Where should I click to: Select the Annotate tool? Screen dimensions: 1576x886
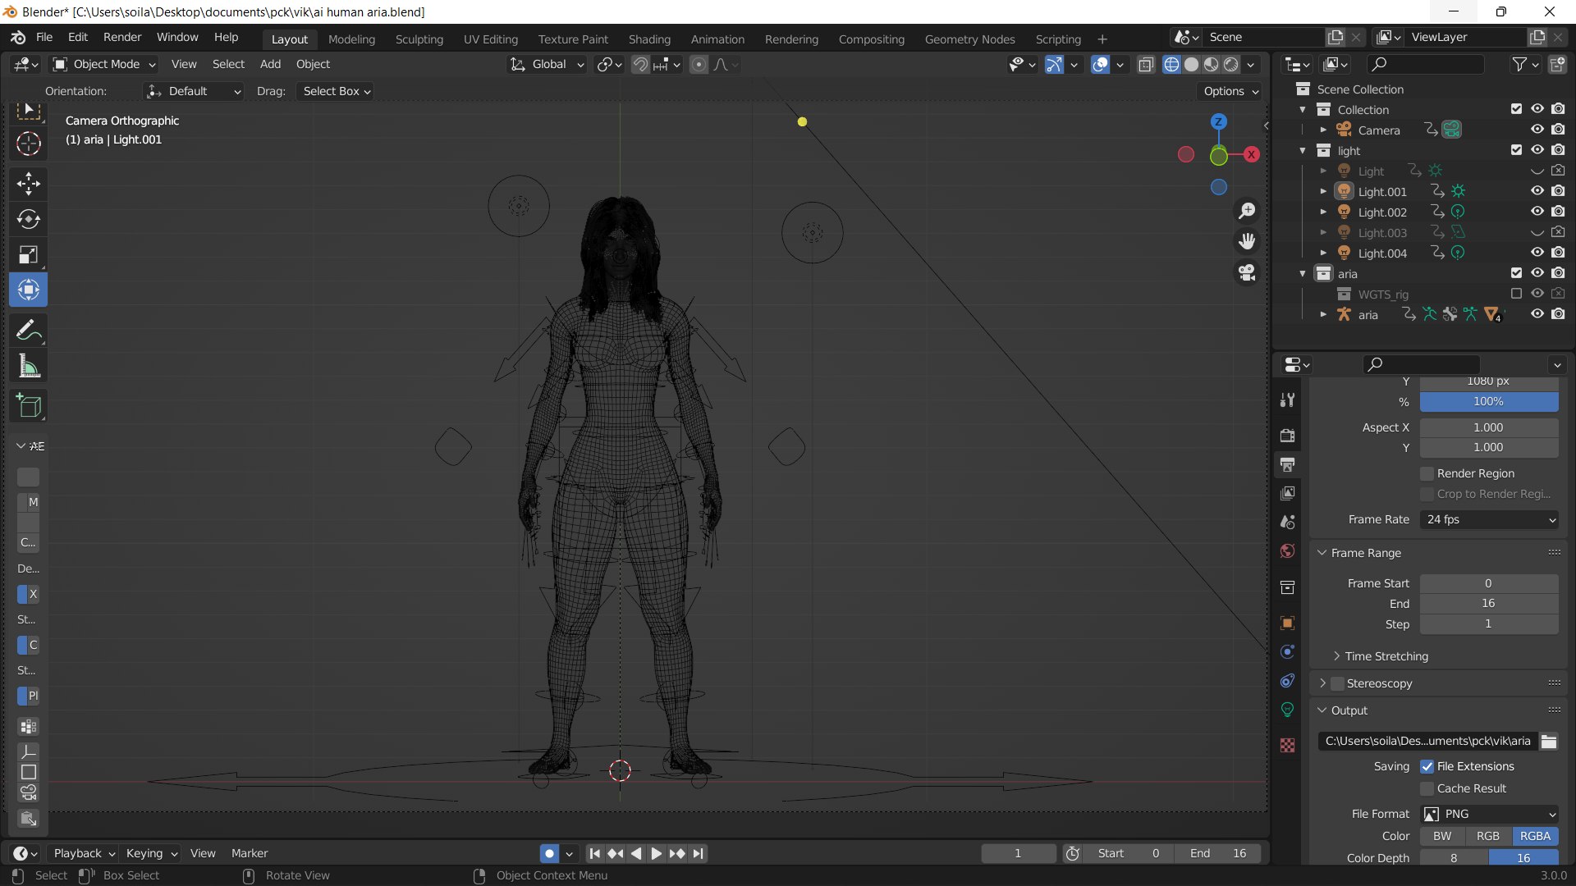tap(29, 331)
